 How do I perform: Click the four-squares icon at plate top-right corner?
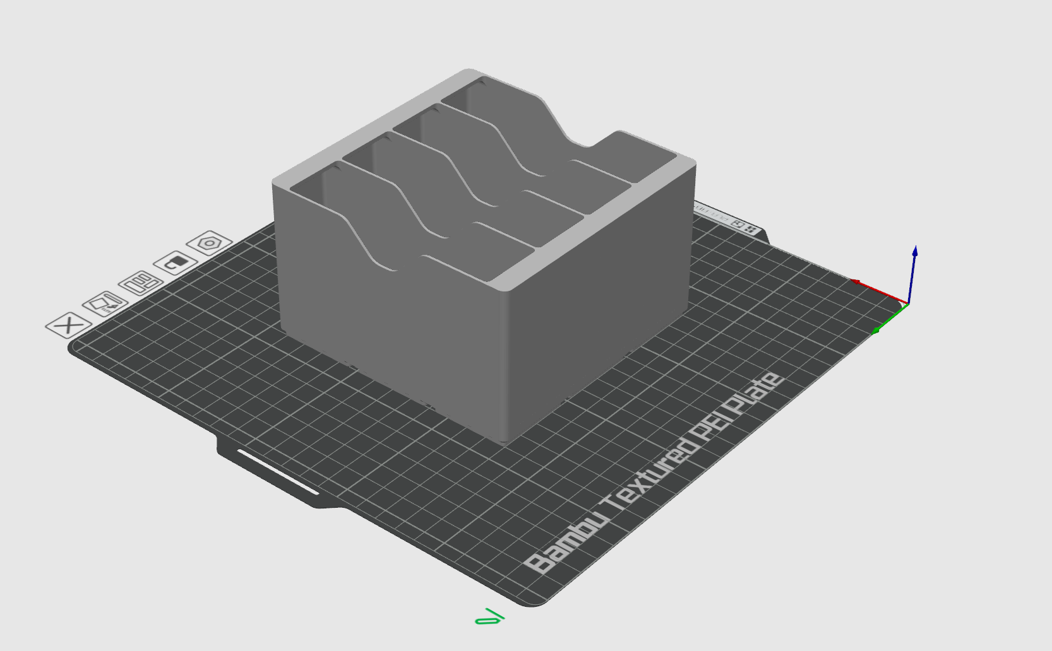pyautogui.click(x=750, y=229)
